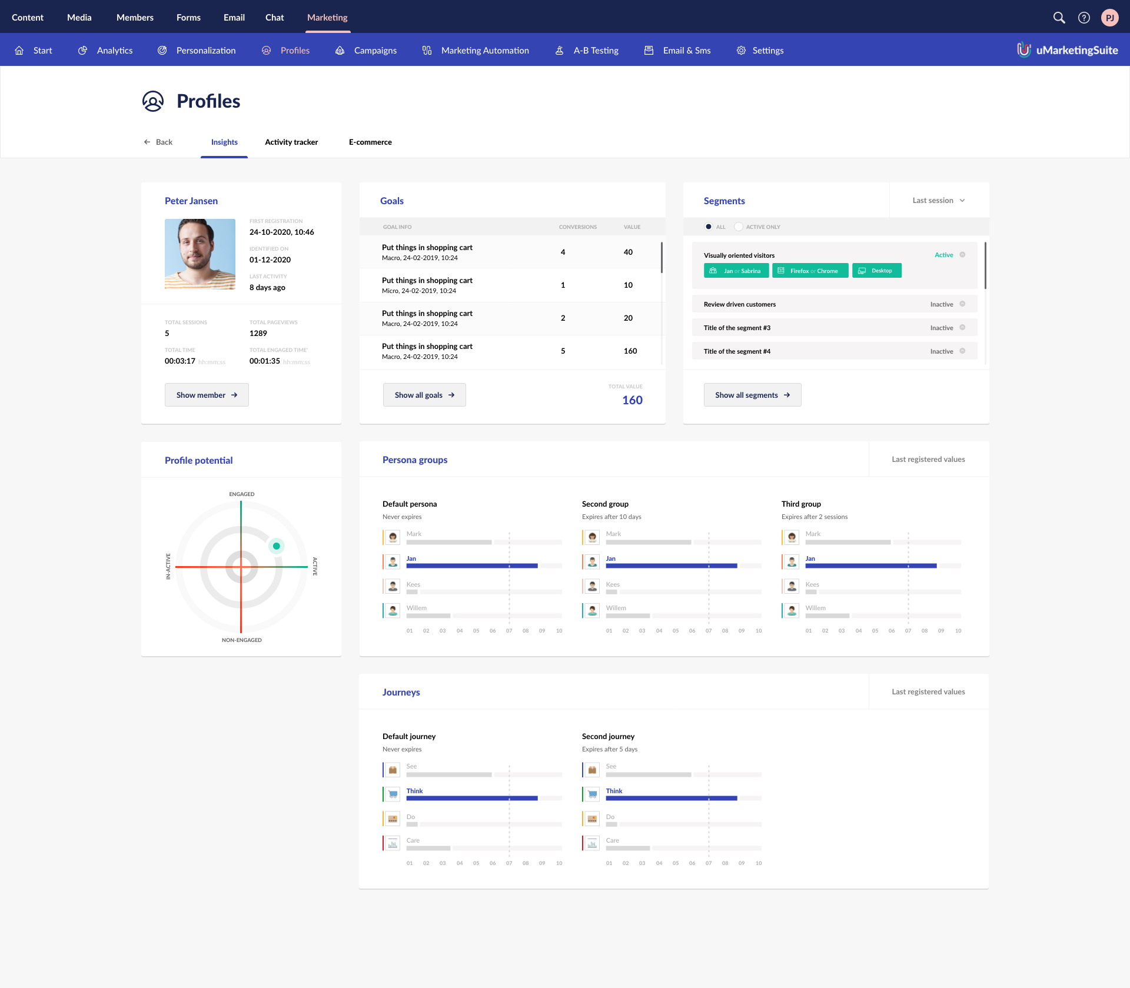Viewport: 1130px width, 988px height.
Task: Toggle the Review driven customers status dot
Action: (962, 304)
